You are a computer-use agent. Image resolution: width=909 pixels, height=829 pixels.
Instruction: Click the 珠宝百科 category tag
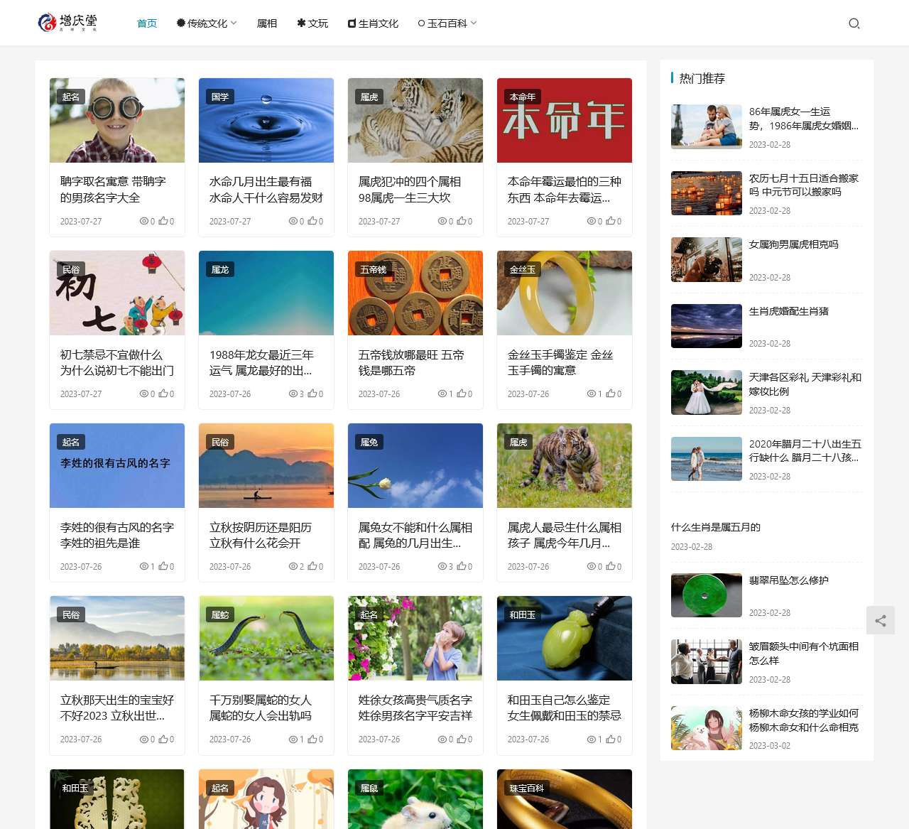click(x=527, y=788)
